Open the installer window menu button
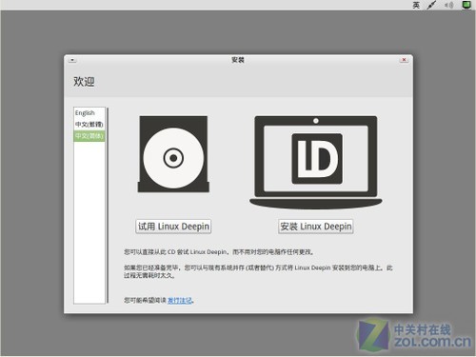 point(72,60)
